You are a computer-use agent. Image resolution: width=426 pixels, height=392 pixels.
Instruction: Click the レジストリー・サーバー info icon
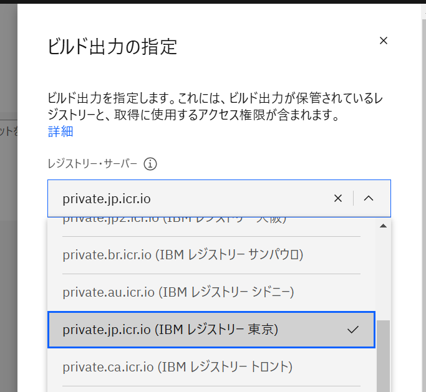point(150,165)
